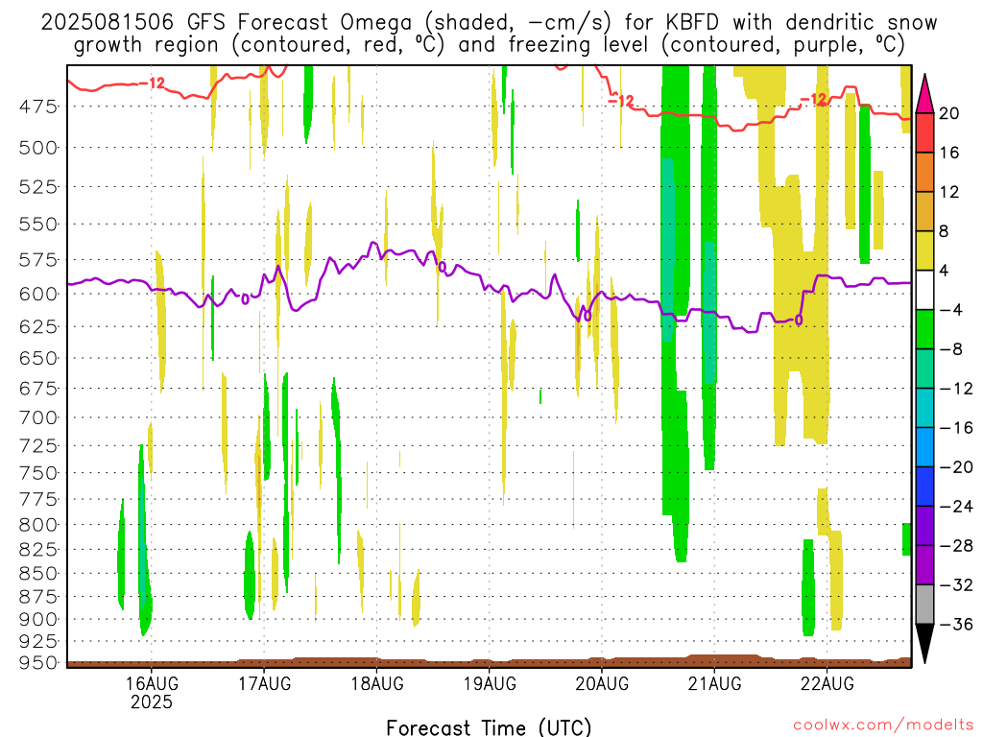Click the colorbar value label 16
983x737 pixels.
949,153
